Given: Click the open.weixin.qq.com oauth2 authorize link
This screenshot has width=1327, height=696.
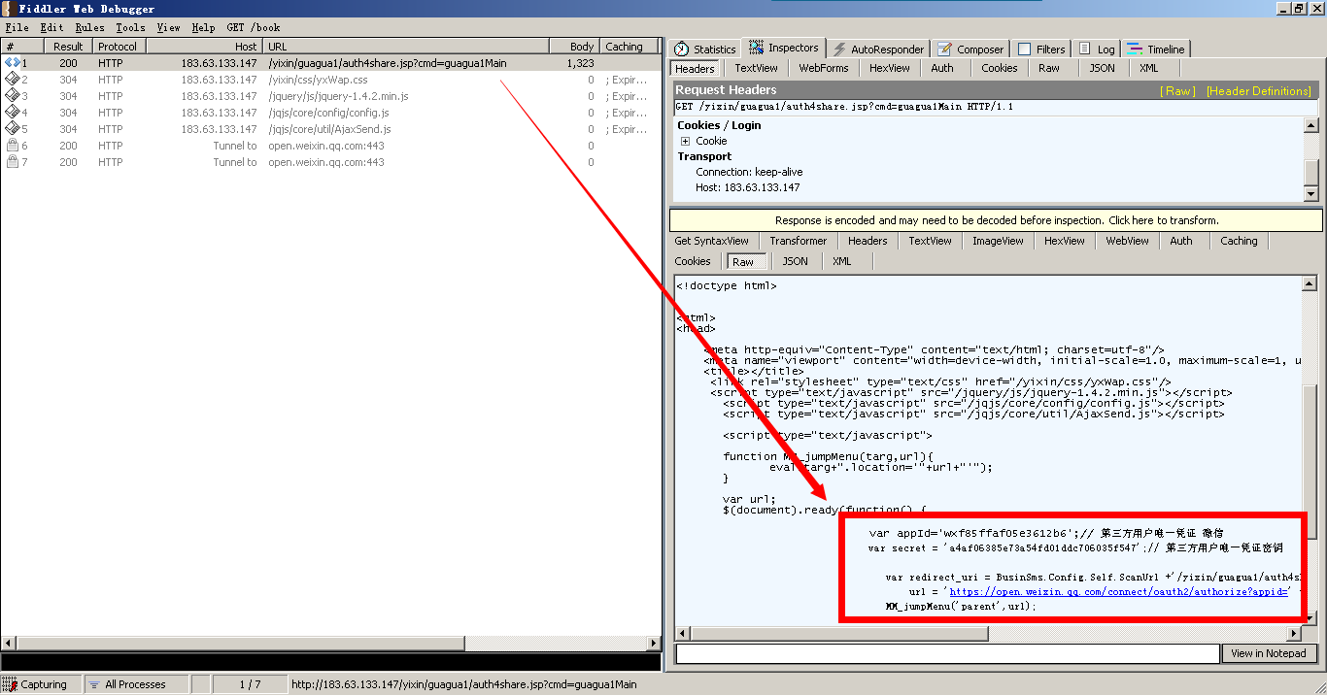Looking at the screenshot, I should pyautogui.click(x=1119, y=591).
